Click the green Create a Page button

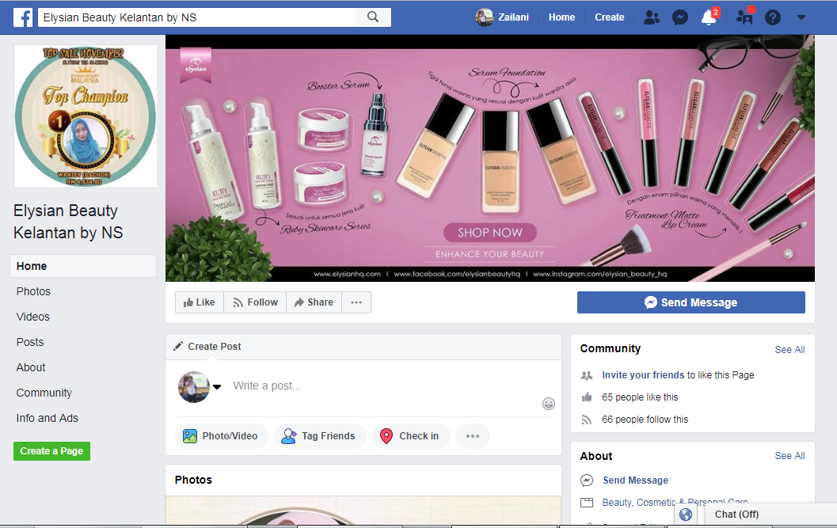(x=51, y=451)
